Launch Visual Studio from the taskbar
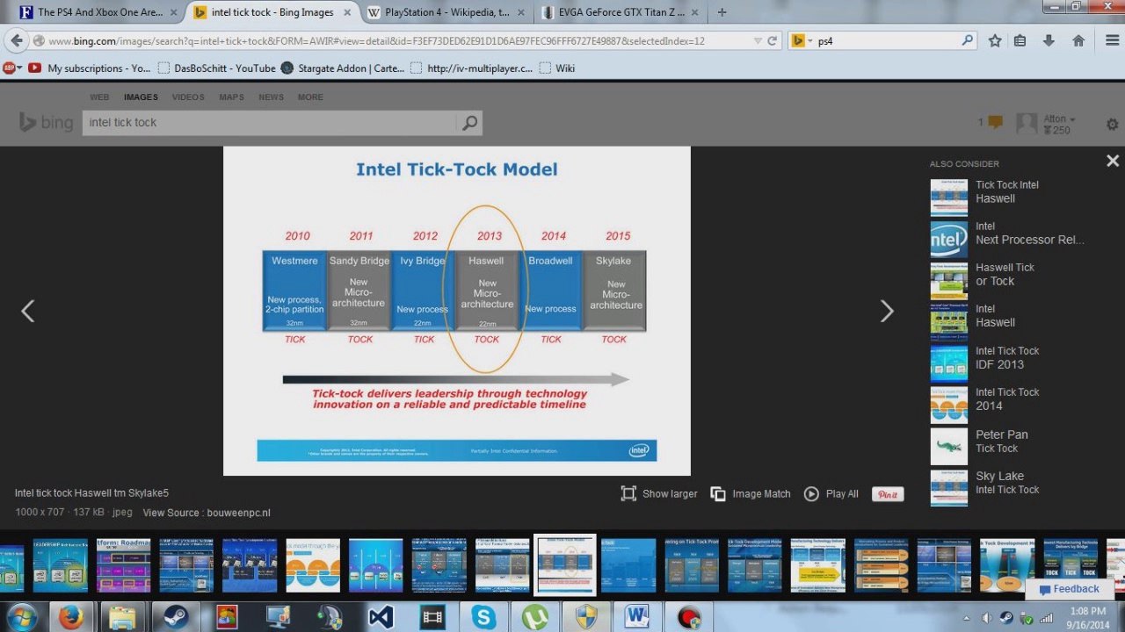The width and height of the screenshot is (1125, 632). (x=381, y=617)
